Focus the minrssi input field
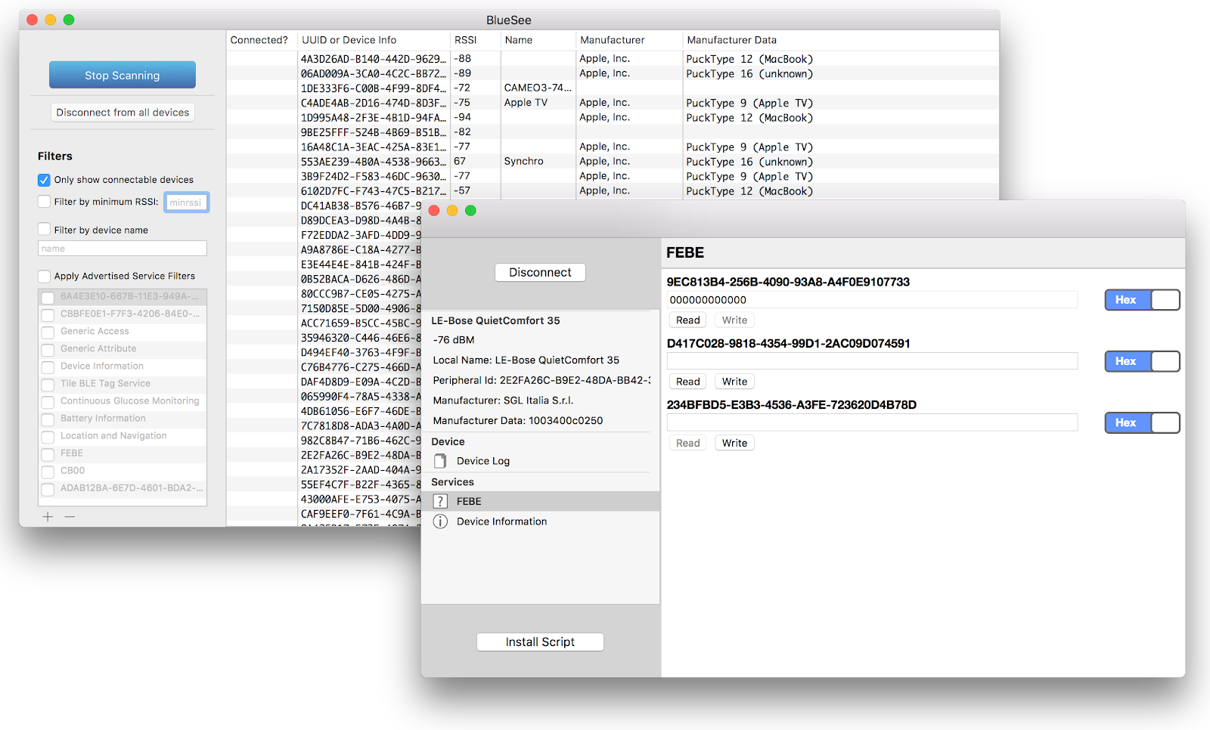The height and width of the screenshot is (730, 1210). 186,203
